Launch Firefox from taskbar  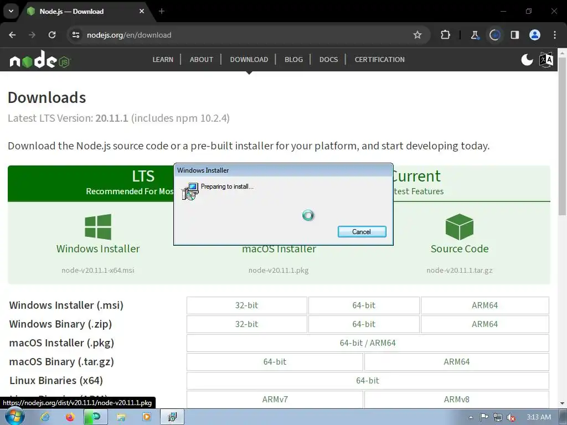coord(70,417)
